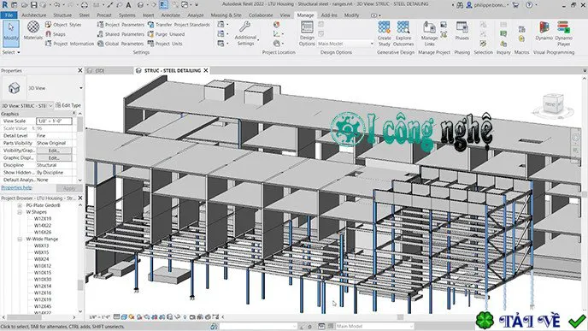Open the signed-in user account dropdown
Viewport: 588px width, 331px height.
[x=489, y=5]
